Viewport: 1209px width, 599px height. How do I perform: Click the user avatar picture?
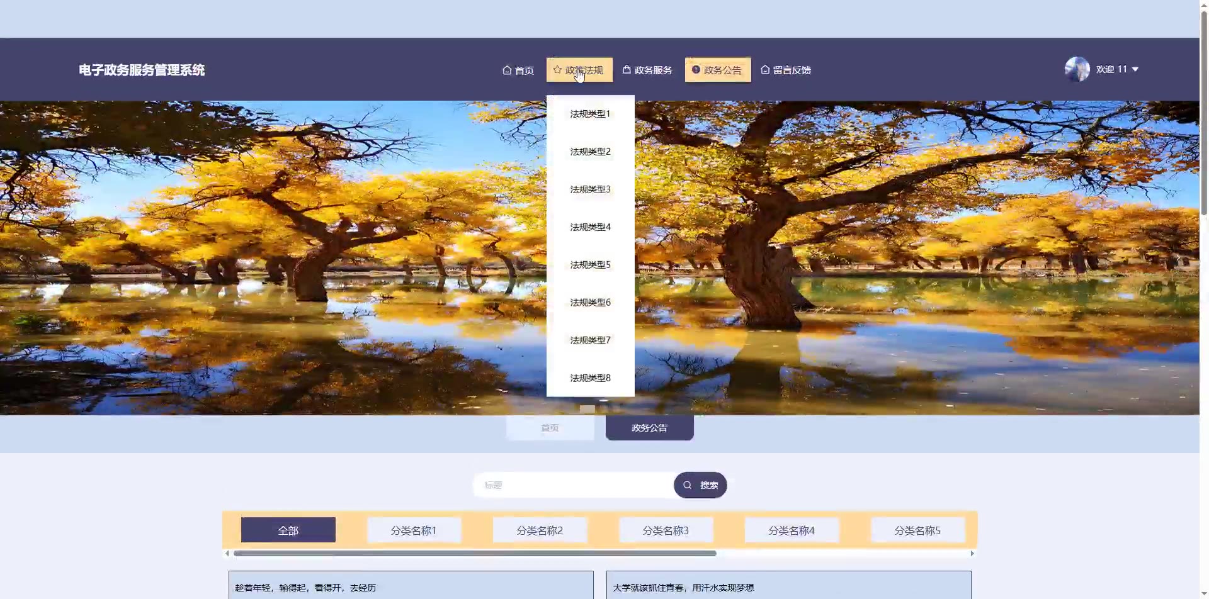click(x=1077, y=69)
